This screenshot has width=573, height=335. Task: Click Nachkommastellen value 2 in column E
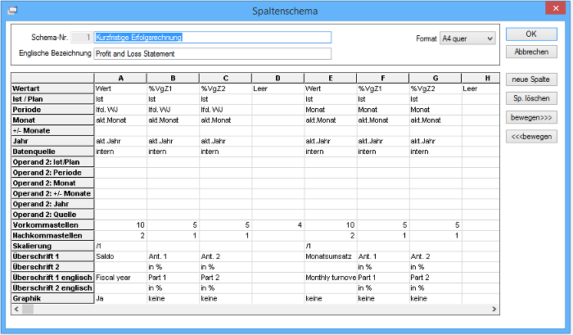click(331, 236)
